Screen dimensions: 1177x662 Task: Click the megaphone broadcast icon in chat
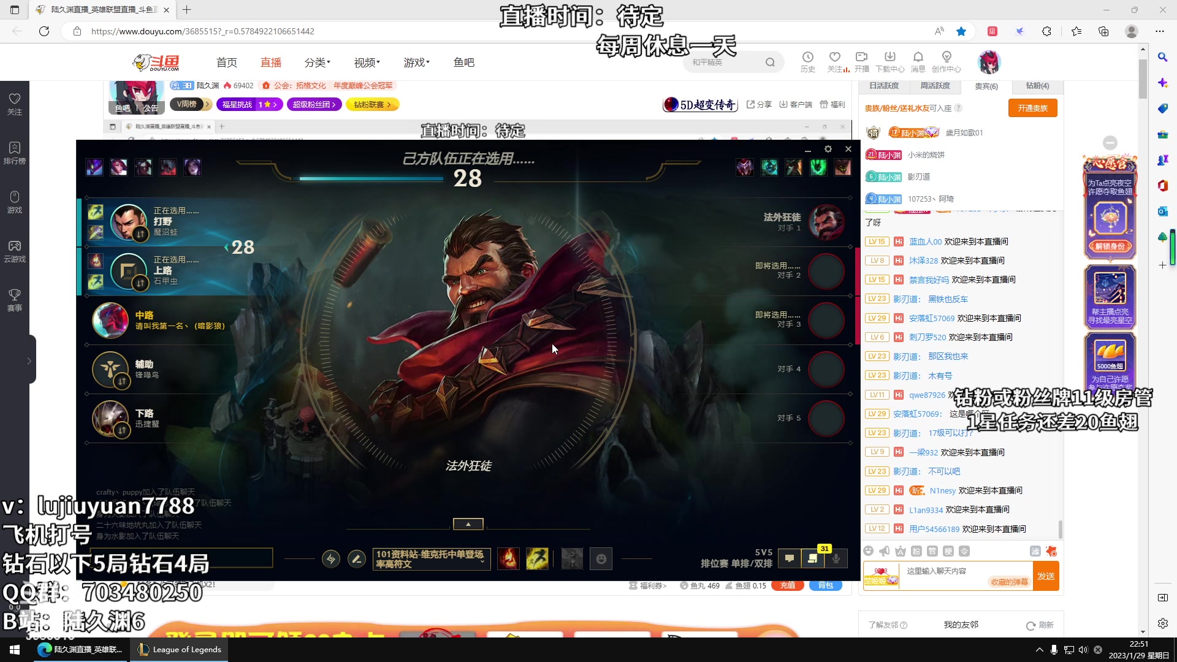pos(885,551)
